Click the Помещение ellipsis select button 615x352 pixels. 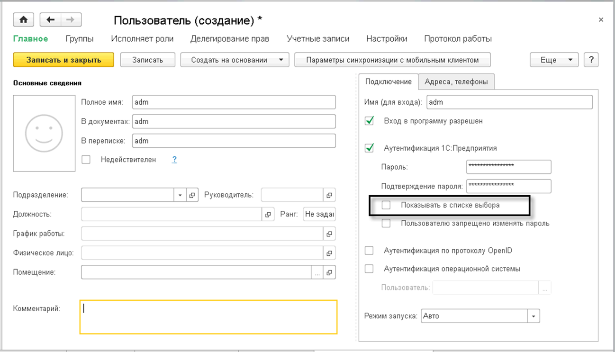pos(317,272)
